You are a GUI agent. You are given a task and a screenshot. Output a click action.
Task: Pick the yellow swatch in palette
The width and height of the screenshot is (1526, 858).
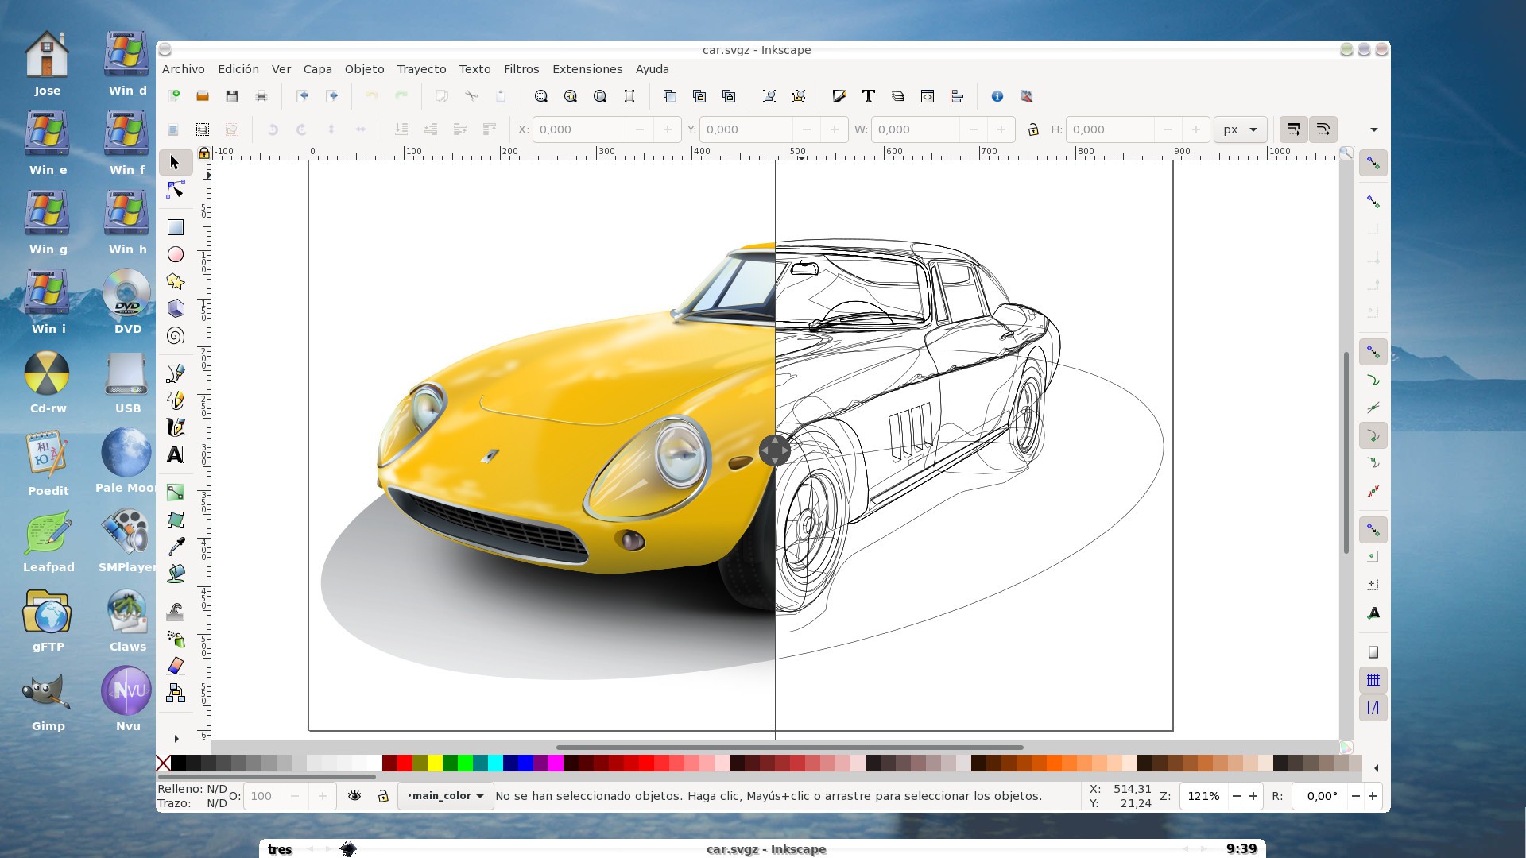coord(435,763)
